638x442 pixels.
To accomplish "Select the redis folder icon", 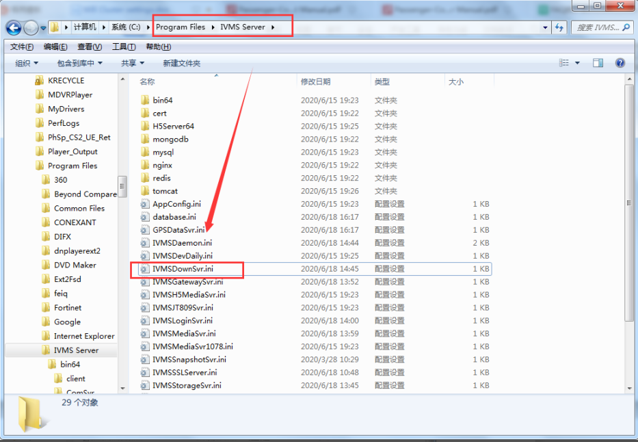I will [x=145, y=179].
